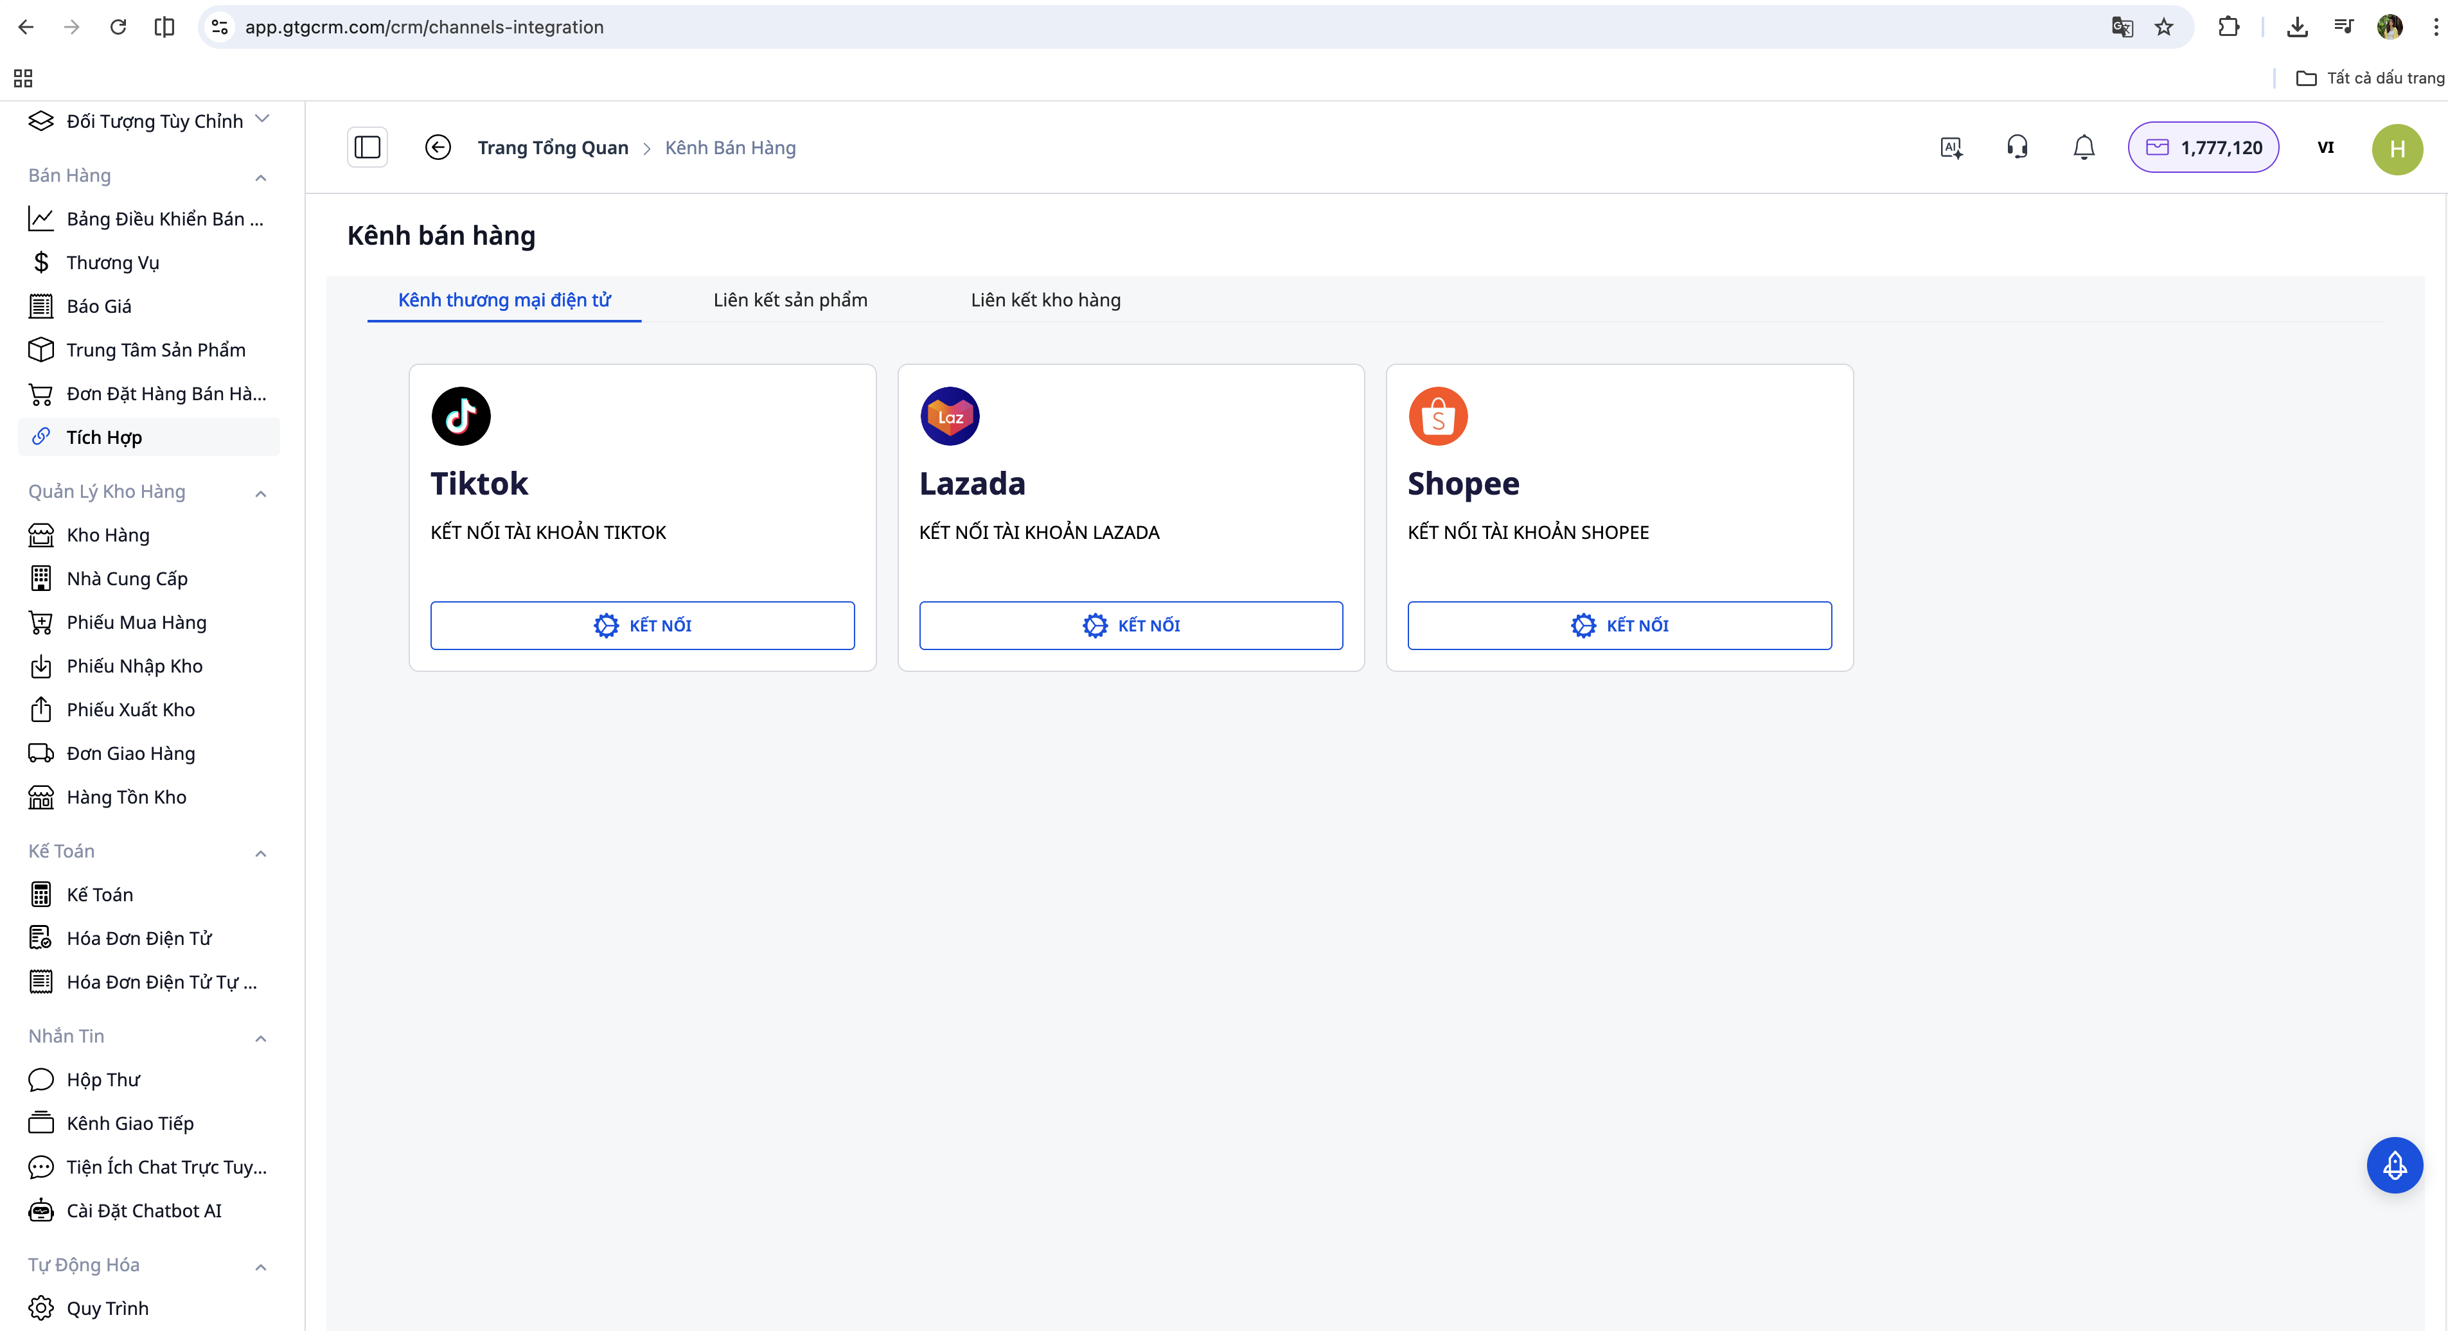
Task: Switch to Liên kết sản phẩm tab
Action: click(x=790, y=300)
